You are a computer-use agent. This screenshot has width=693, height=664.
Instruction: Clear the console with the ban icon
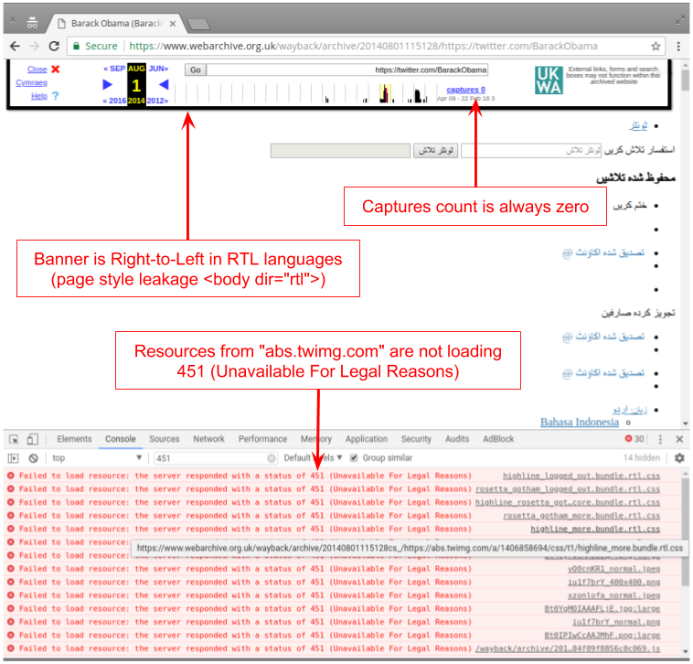tap(33, 458)
